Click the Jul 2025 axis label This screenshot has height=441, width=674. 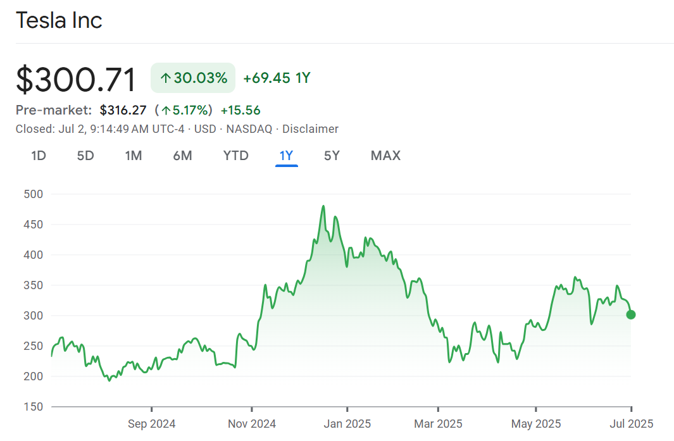[632, 424]
